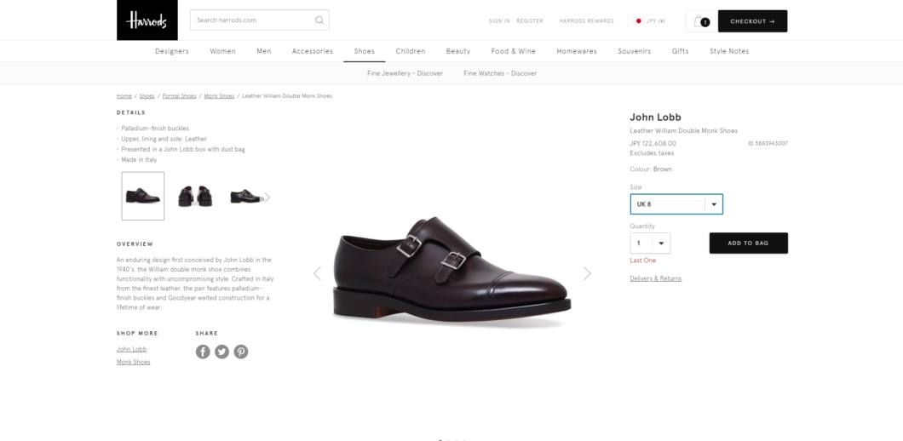Share on Twitter icon

pos(221,352)
